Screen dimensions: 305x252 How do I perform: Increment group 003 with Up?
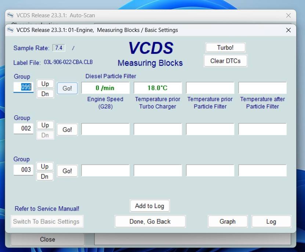pyautogui.click(x=45, y=167)
